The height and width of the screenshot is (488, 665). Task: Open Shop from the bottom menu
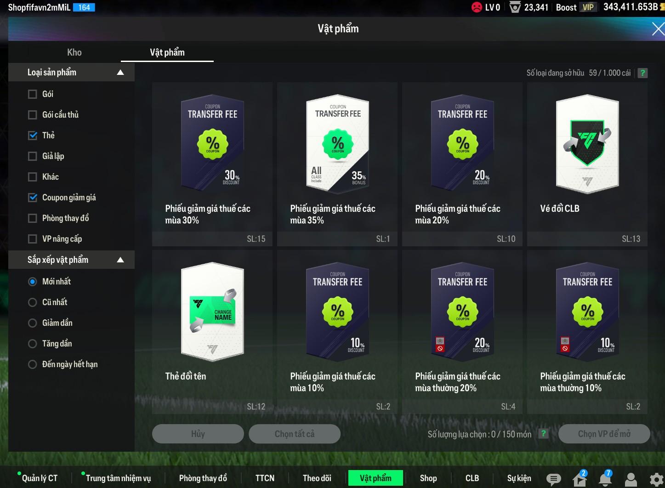428,478
